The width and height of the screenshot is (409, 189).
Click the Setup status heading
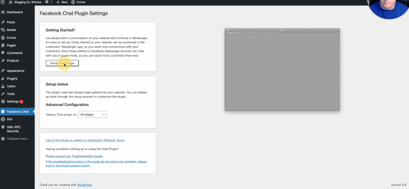point(57,84)
